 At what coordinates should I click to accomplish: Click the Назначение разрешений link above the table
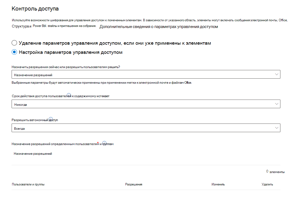pyautogui.click(x=33, y=154)
